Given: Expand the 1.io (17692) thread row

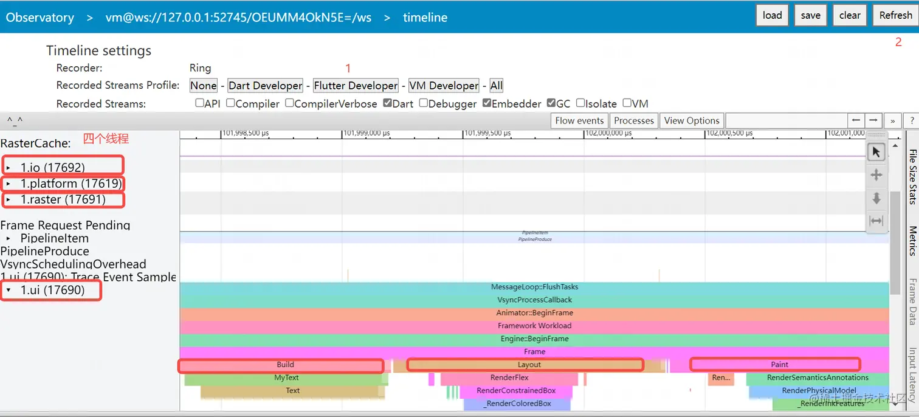Looking at the screenshot, I should point(9,167).
